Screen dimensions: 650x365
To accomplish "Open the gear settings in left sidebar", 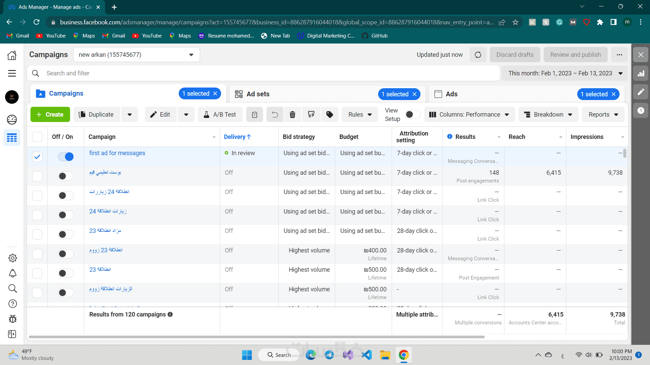I will coord(13,258).
